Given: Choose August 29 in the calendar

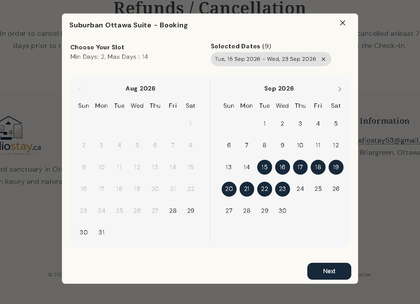Looking at the screenshot, I should point(191,211).
